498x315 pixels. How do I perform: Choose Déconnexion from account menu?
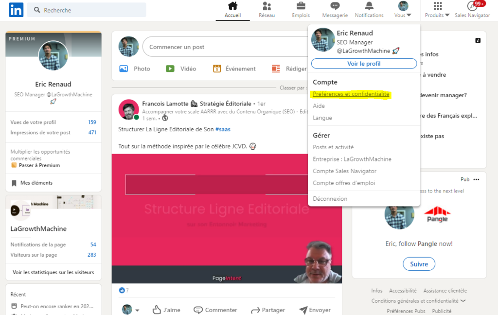330,199
